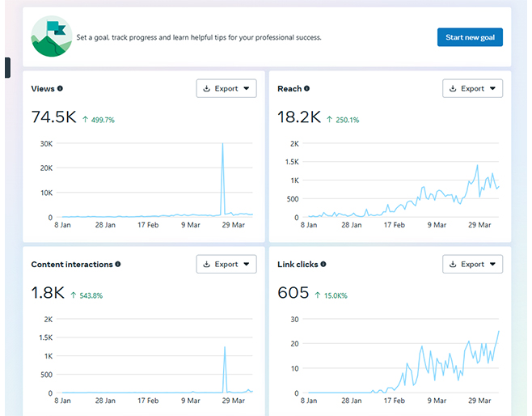Select the Reach total of 18.2K

click(299, 118)
